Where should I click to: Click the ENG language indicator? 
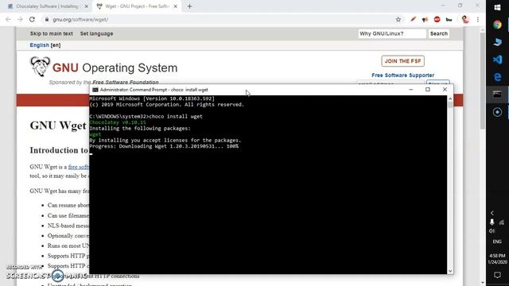(x=497, y=242)
